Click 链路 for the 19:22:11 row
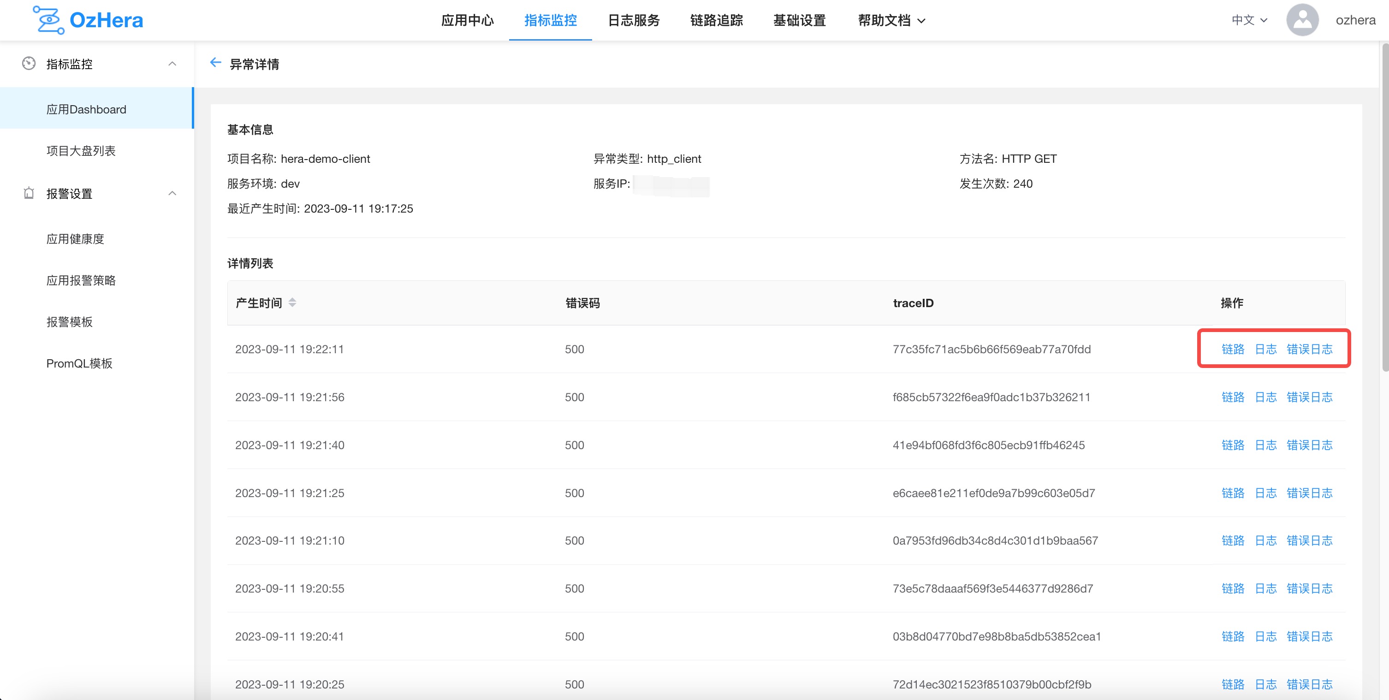Viewport: 1389px width, 700px height. click(x=1233, y=349)
